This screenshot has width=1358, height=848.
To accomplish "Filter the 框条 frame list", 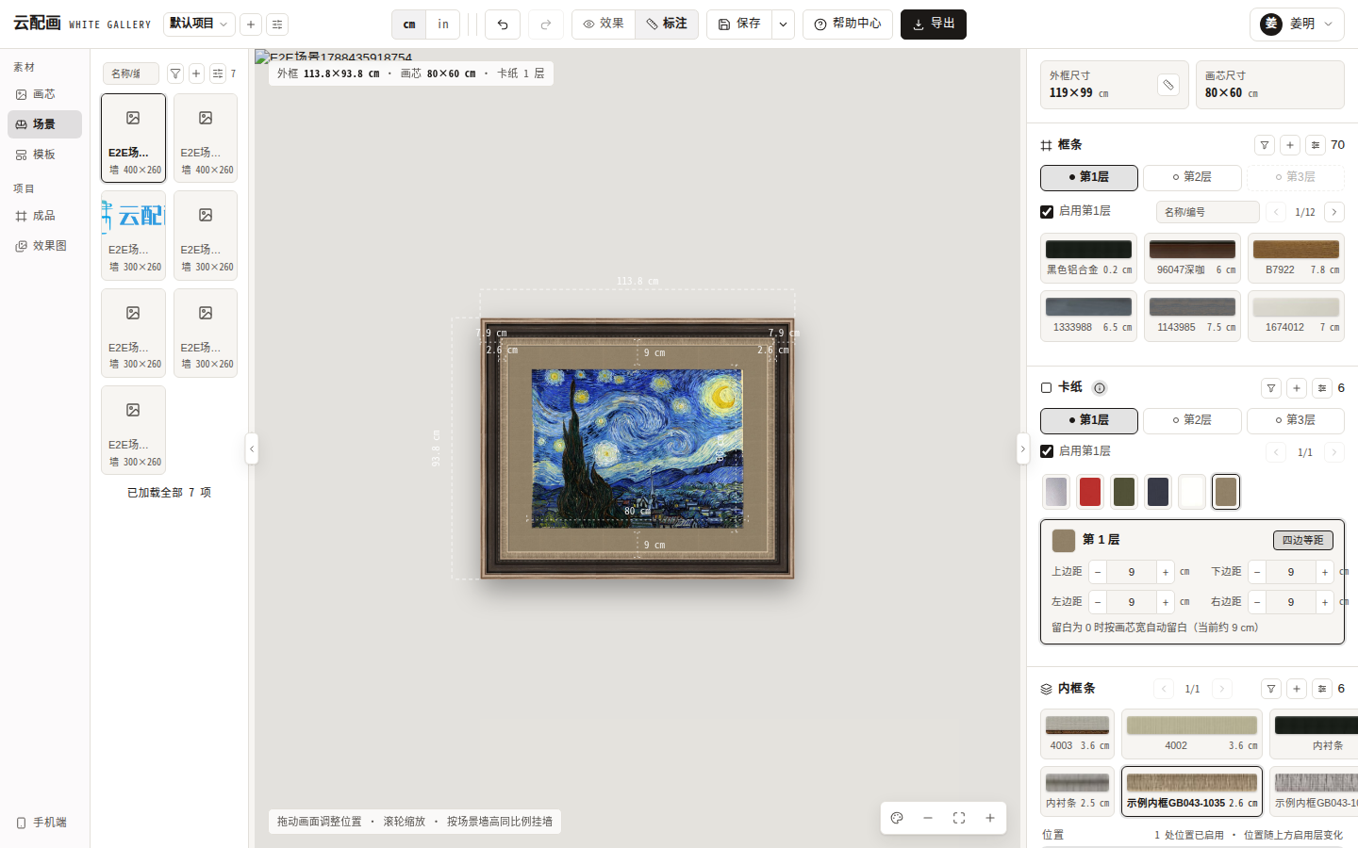I will pyautogui.click(x=1265, y=145).
